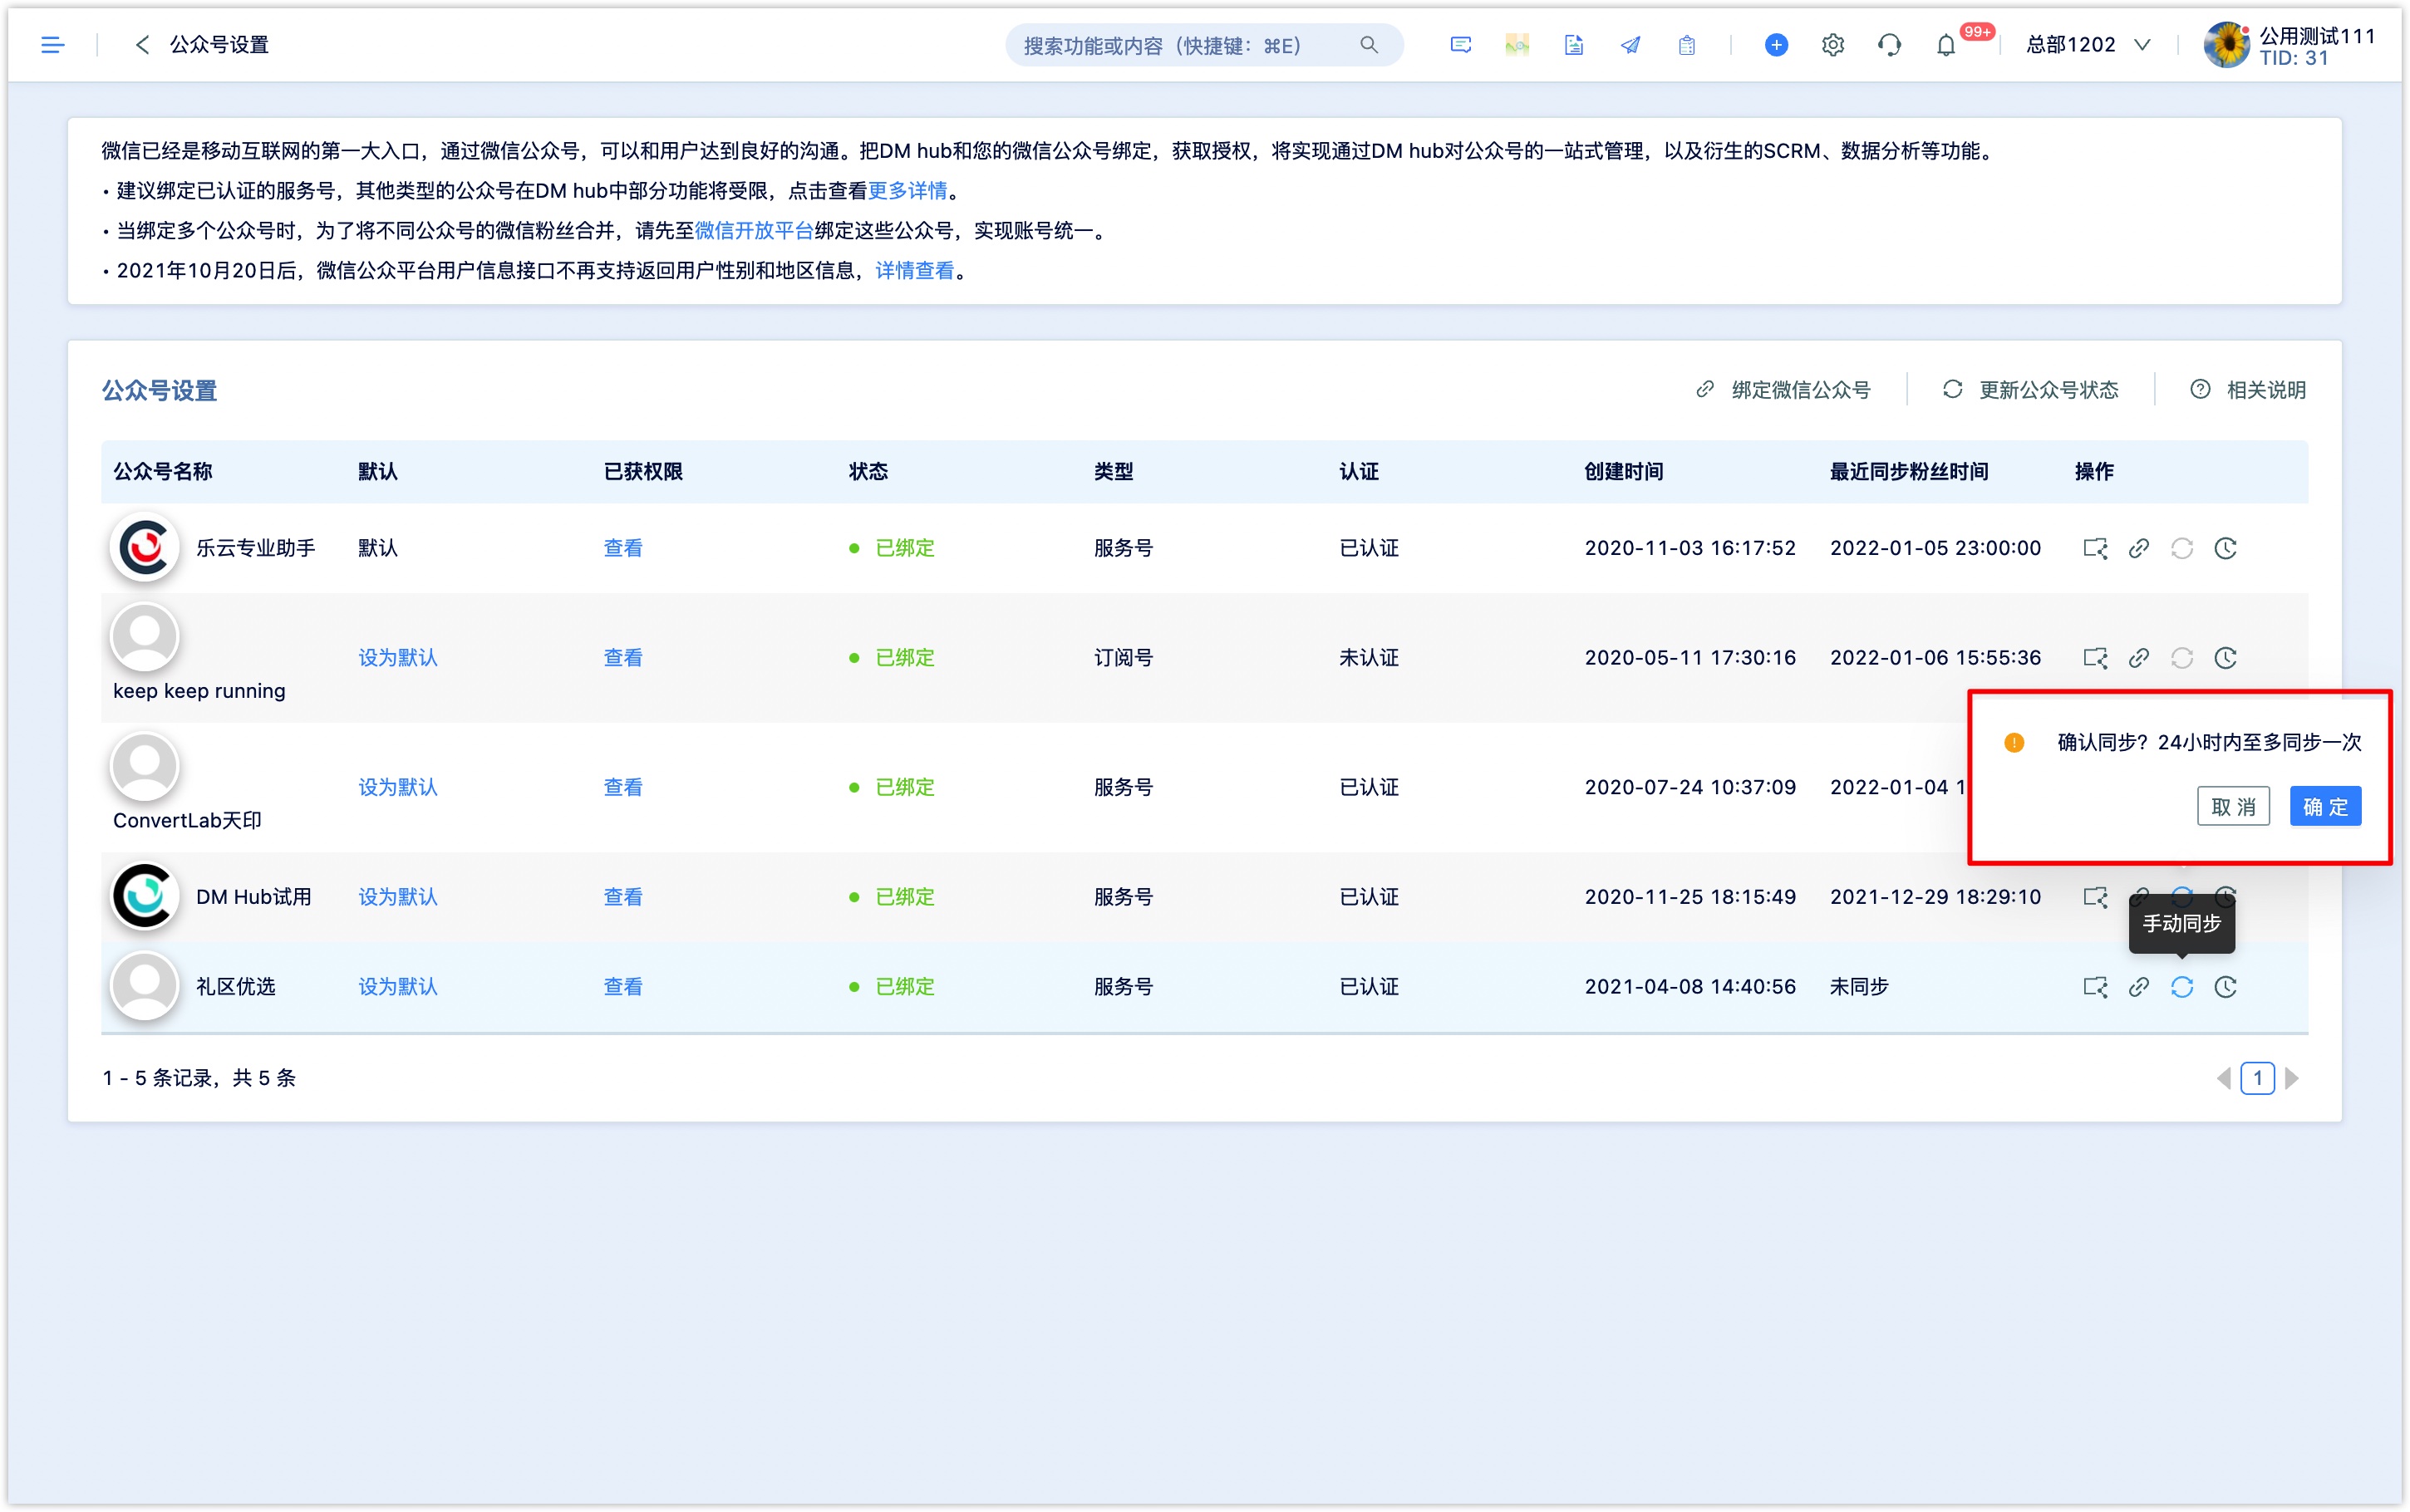Click the sync icon in the 乐云专业助手 row
The image size is (2410, 1512).
point(2181,548)
